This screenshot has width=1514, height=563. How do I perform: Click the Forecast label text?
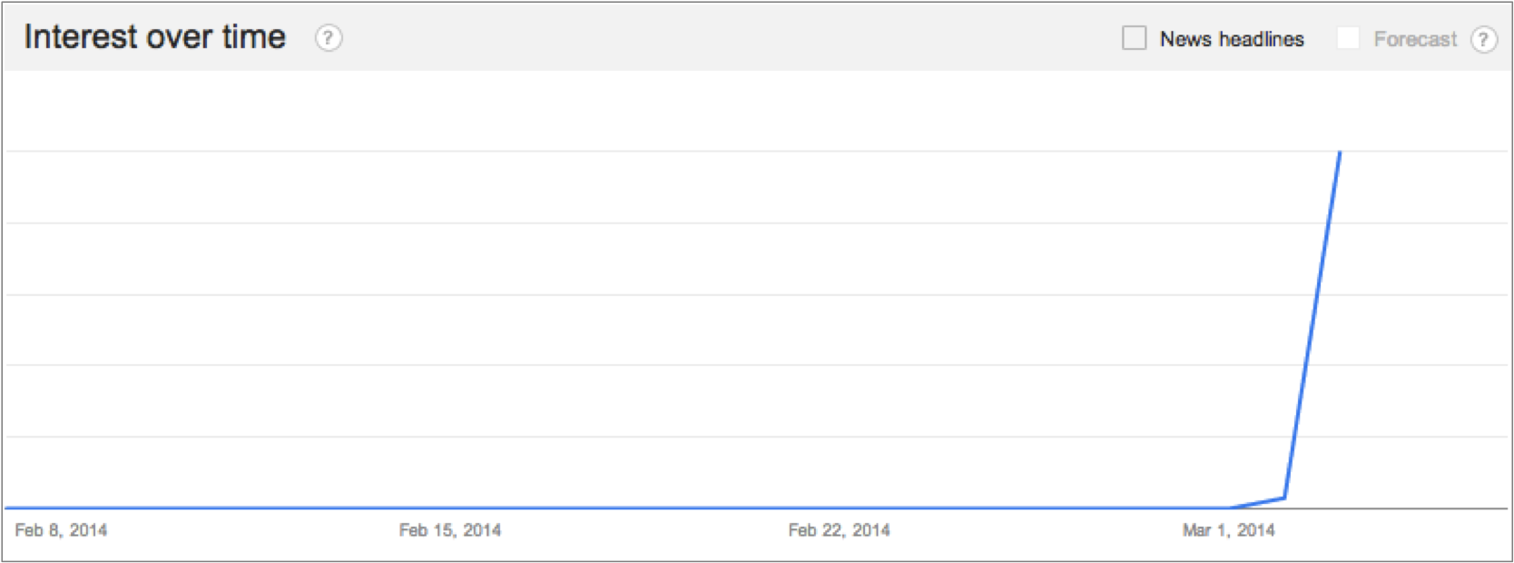click(x=1414, y=39)
